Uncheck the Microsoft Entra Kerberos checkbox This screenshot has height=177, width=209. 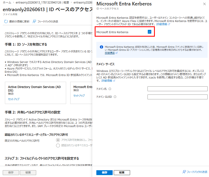coord(149,32)
